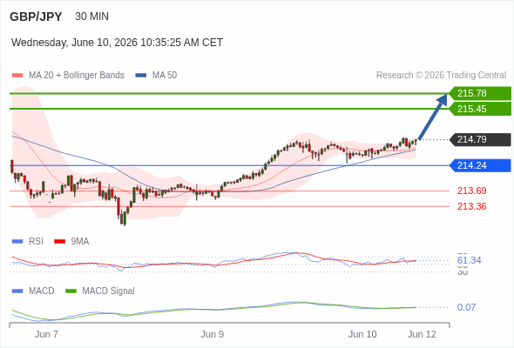
Task: Click the 215.78 resistance price tag
Action: pos(480,93)
